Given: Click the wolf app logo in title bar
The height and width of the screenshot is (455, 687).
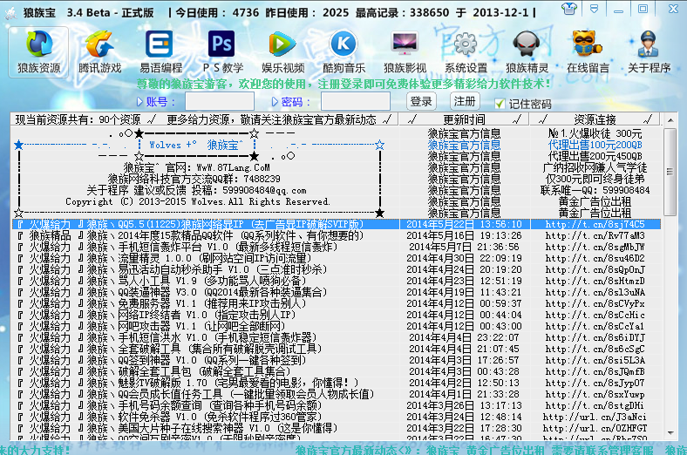Looking at the screenshot, I should click(11, 13).
